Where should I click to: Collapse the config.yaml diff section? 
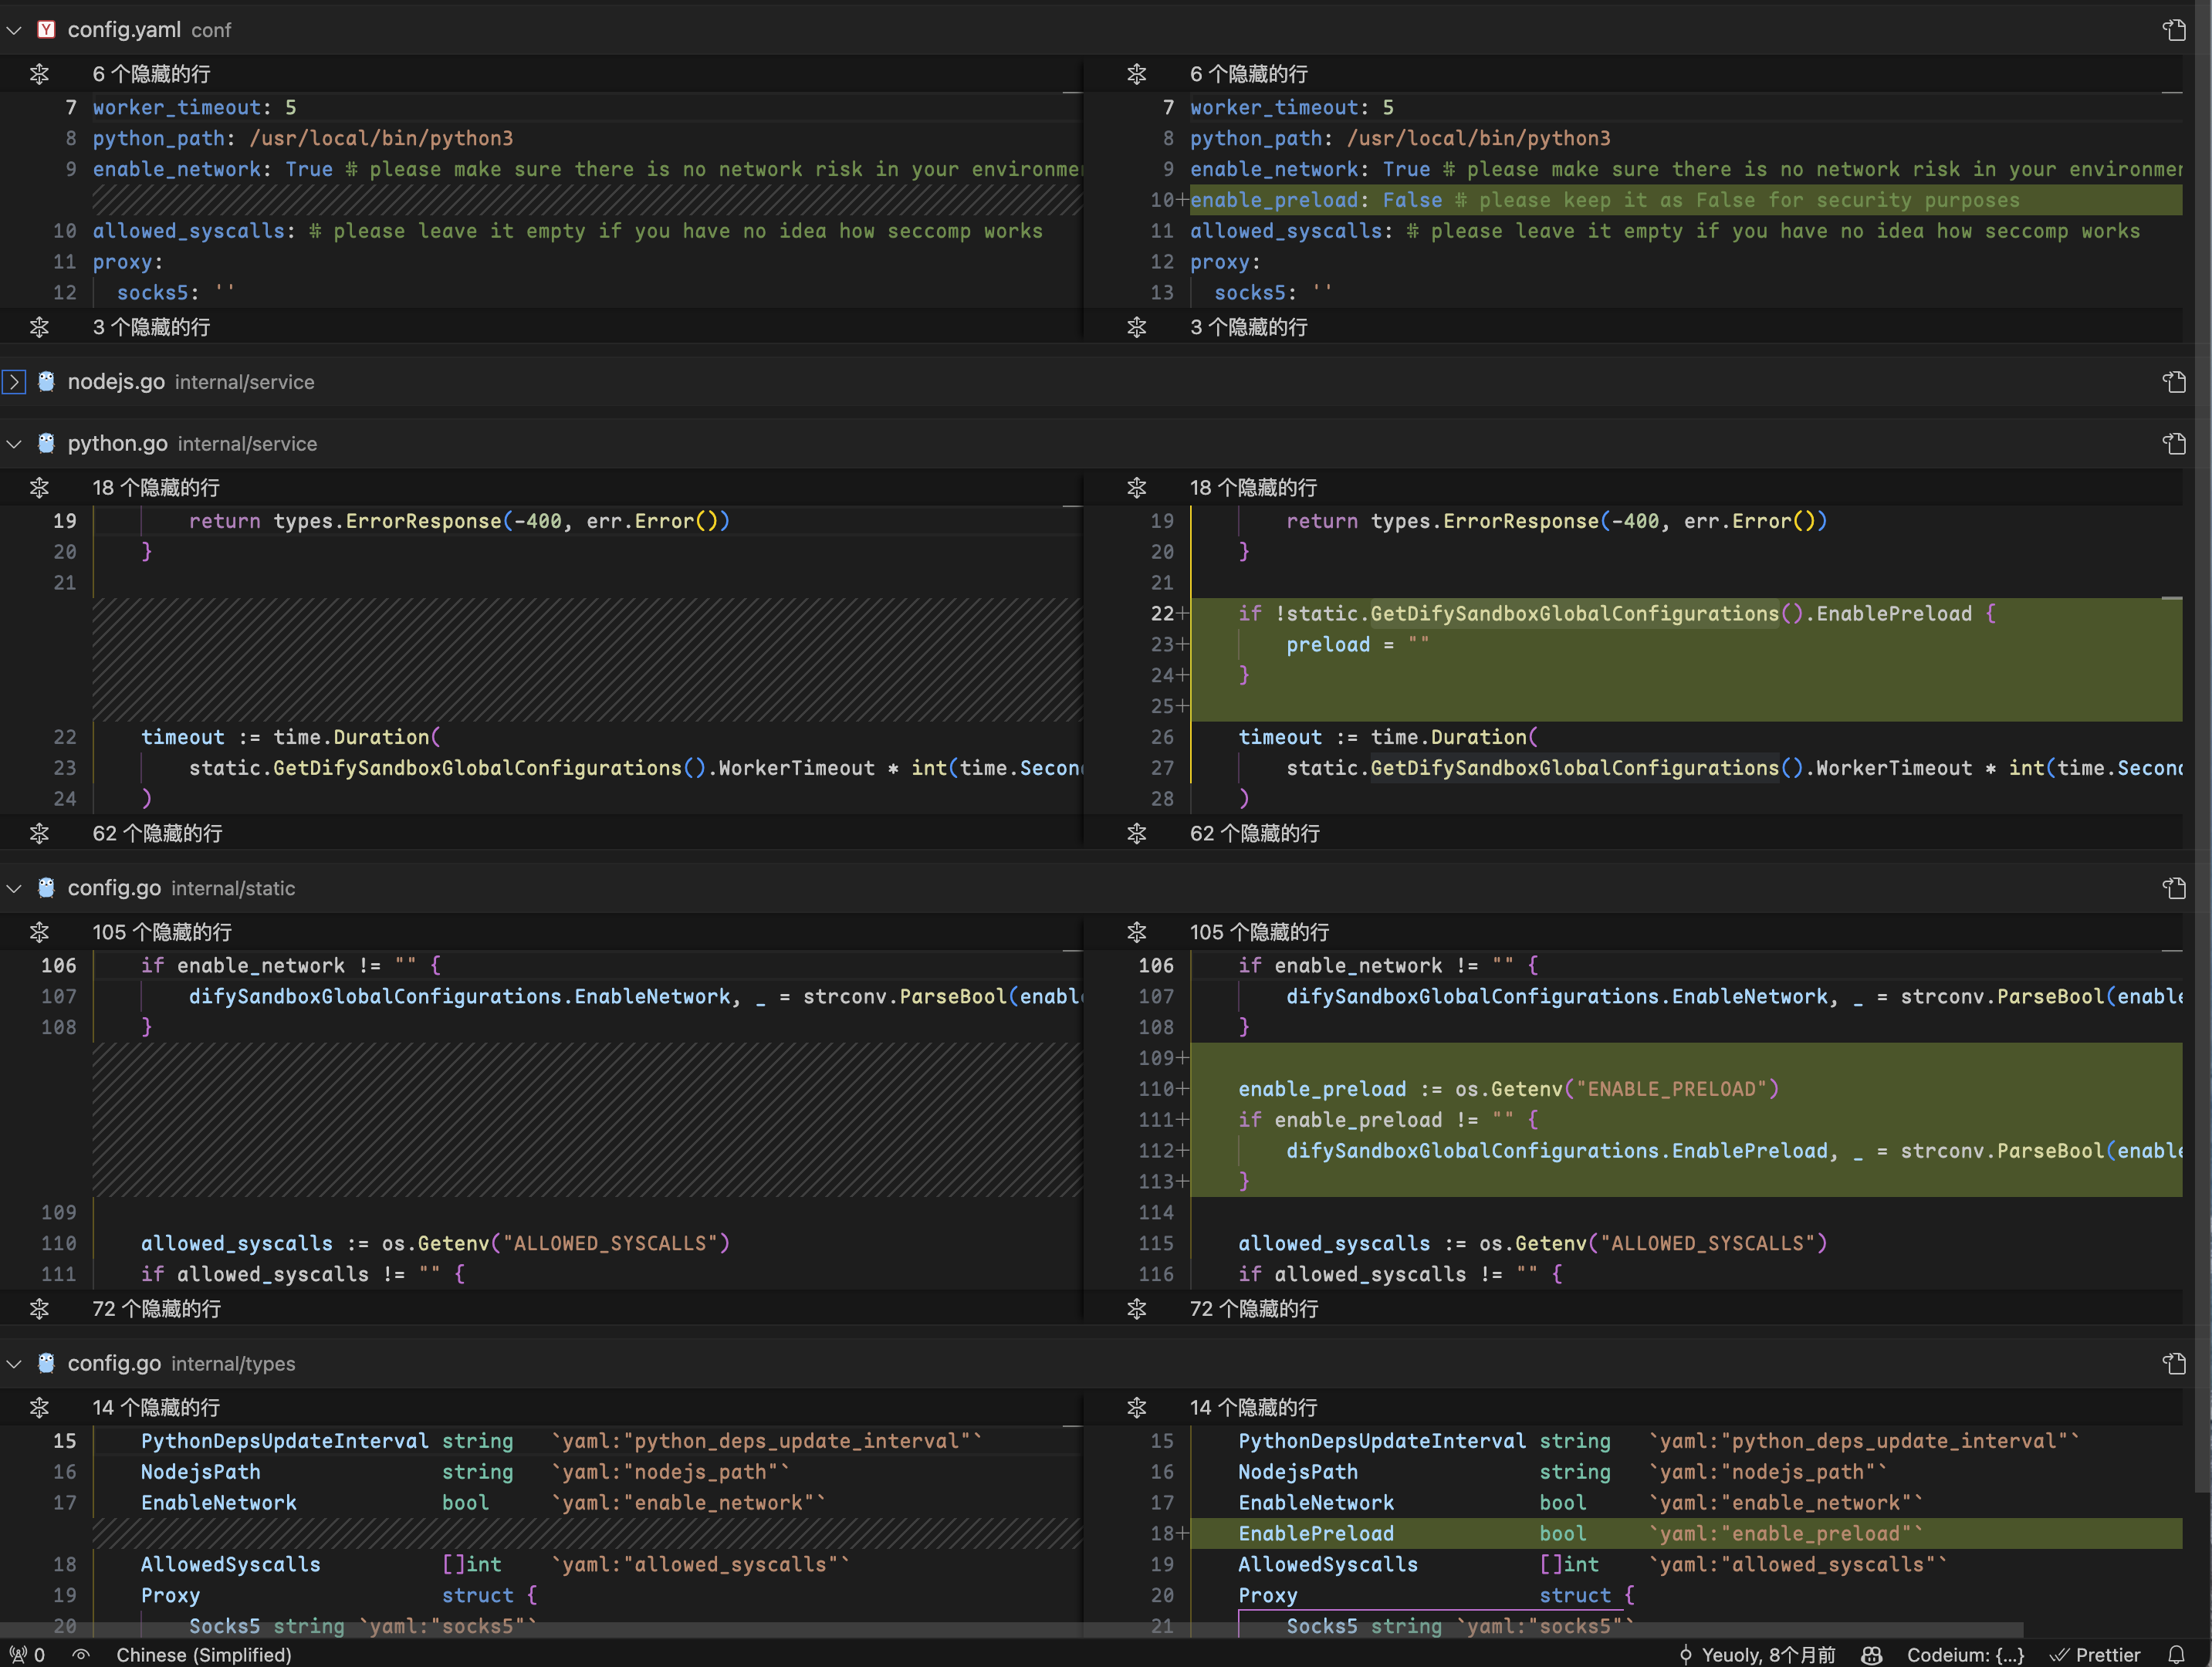(x=14, y=30)
